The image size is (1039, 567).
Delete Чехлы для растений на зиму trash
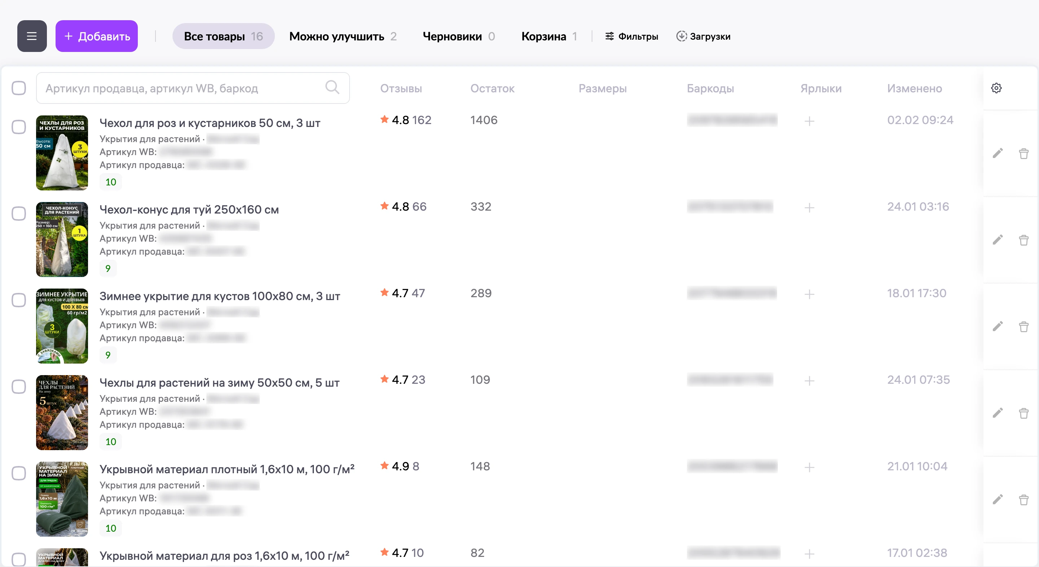1024,413
